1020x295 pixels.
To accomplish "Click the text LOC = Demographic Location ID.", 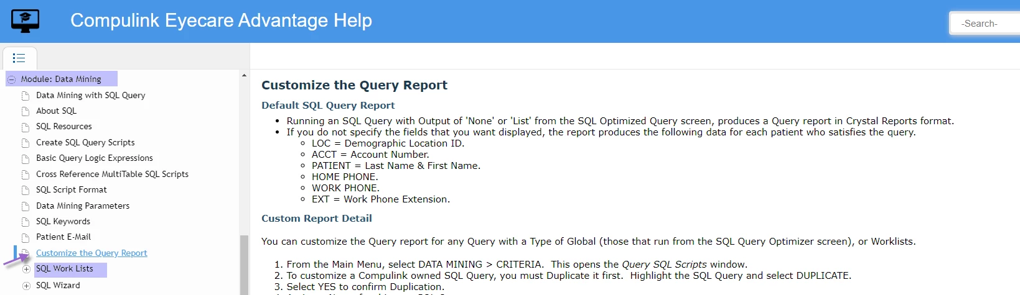I will pos(388,143).
